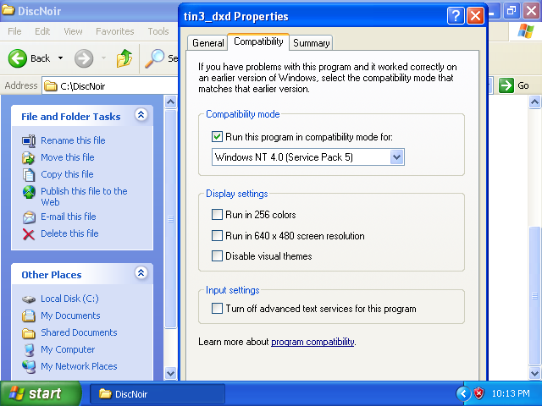The height and width of the screenshot is (406, 542).
Task: Click the DiscNoir taskbar button
Action: pos(158,394)
